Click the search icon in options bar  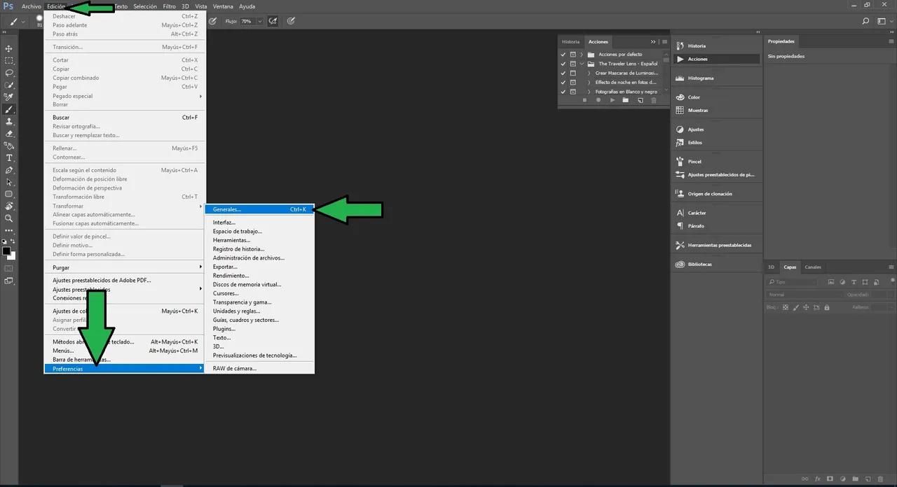865,21
